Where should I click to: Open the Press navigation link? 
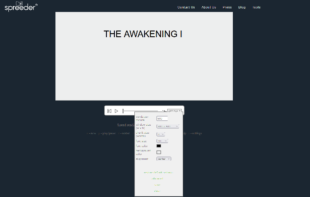click(227, 7)
